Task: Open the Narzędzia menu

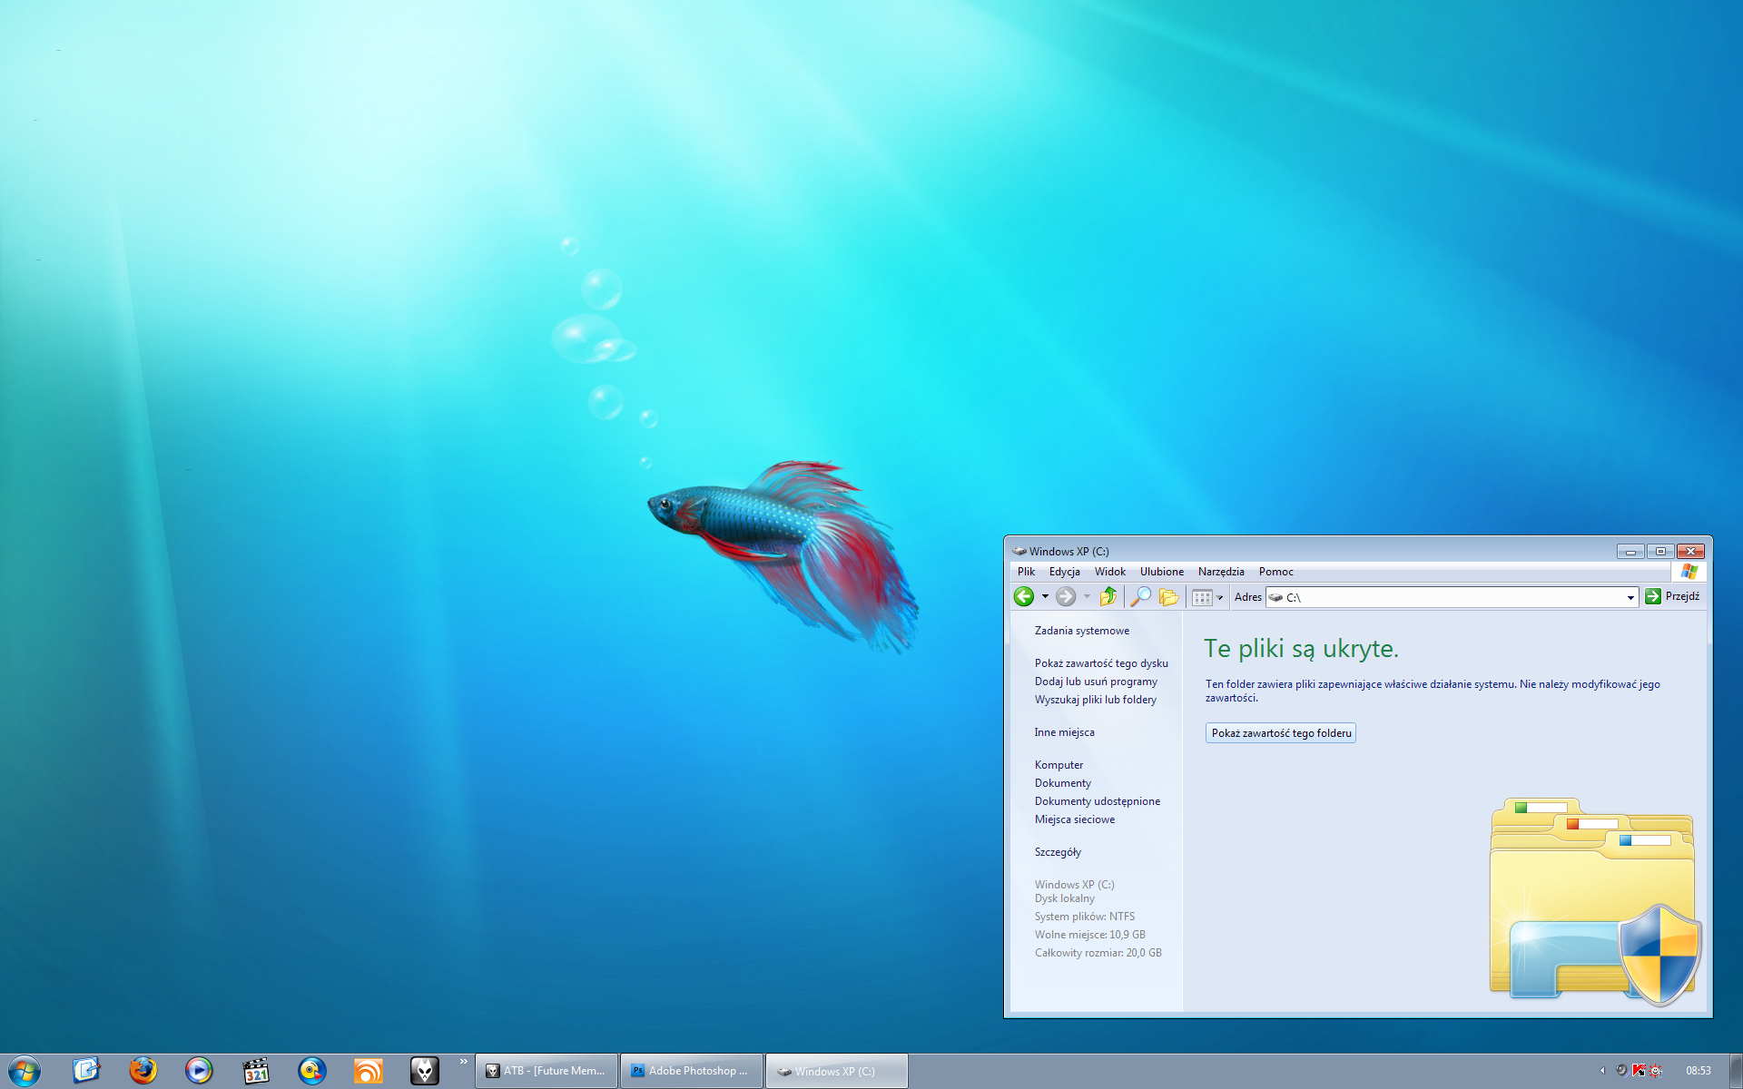Action: click(x=1220, y=572)
